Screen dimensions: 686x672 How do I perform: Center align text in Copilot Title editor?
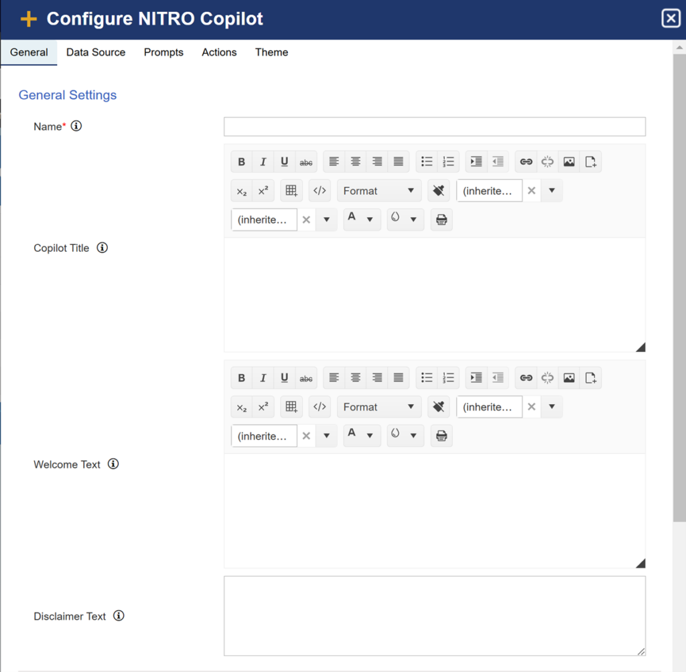click(355, 162)
